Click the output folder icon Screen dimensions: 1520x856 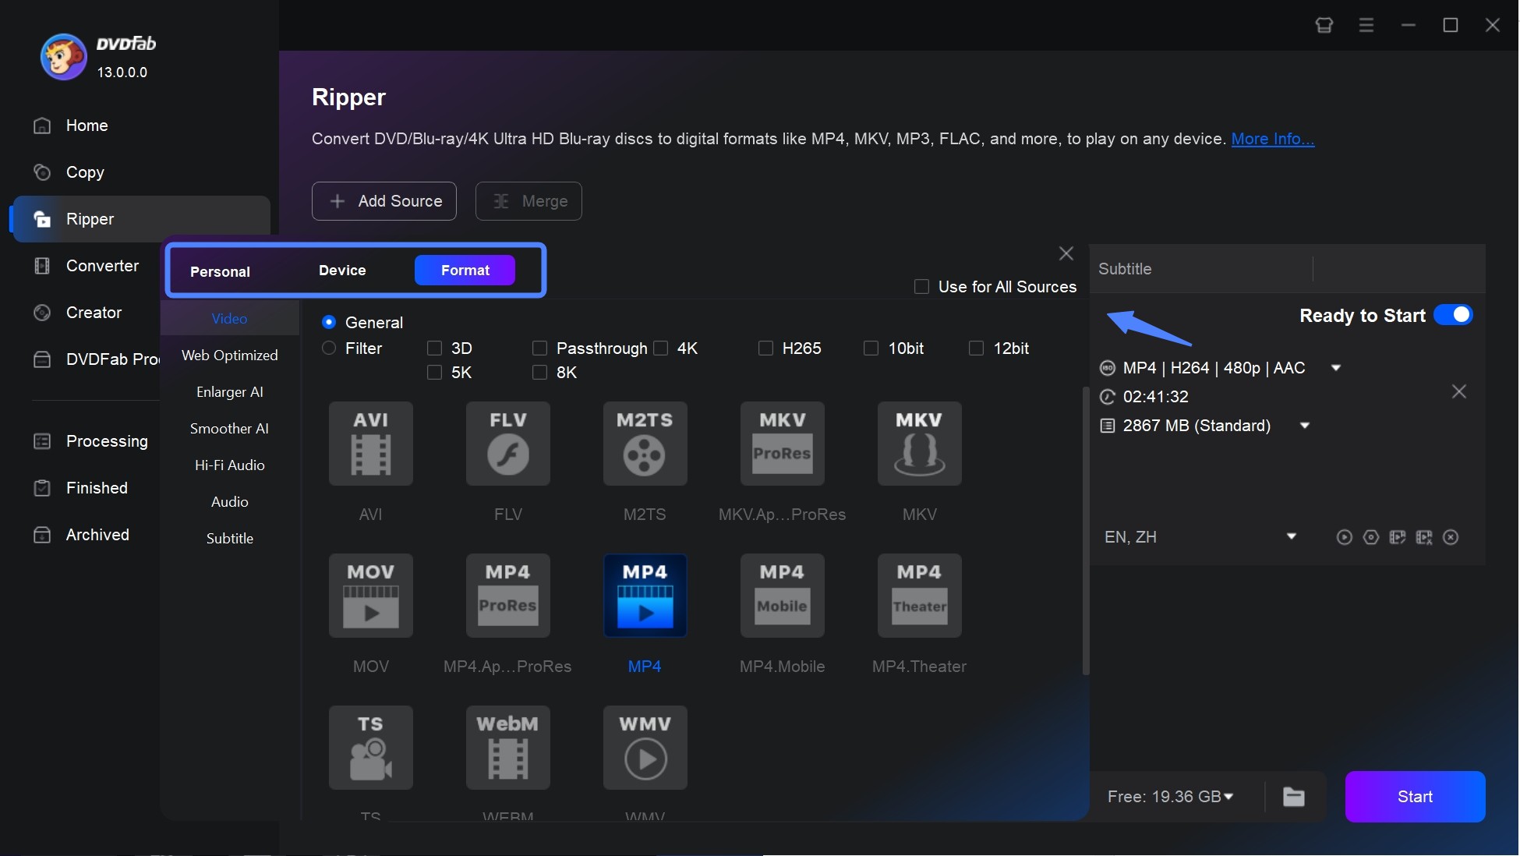pos(1295,795)
